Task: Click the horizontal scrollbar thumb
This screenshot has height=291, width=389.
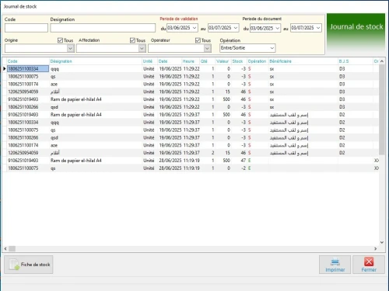Action: coord(12,249)
